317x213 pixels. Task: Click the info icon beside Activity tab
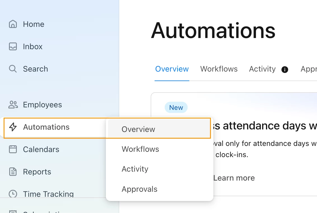click(x=285, y=69)
